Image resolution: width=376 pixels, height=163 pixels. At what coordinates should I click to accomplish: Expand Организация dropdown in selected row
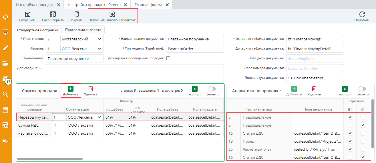(x=99, y=117)
